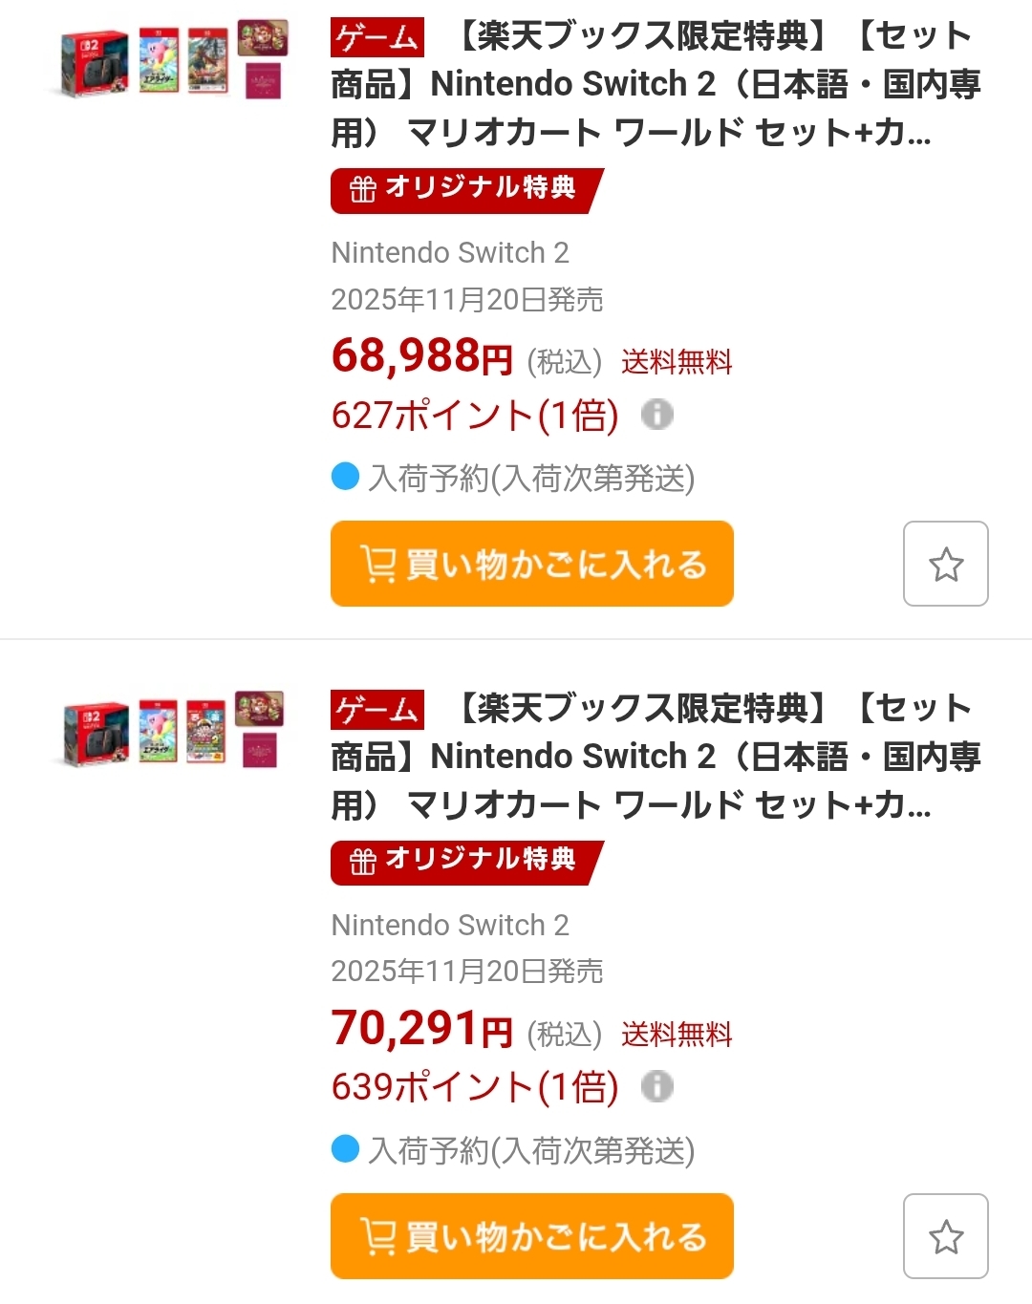Click the first オリジナル特典 gift badge
The image size is (1032, 1304).
[x=464, y=189]
